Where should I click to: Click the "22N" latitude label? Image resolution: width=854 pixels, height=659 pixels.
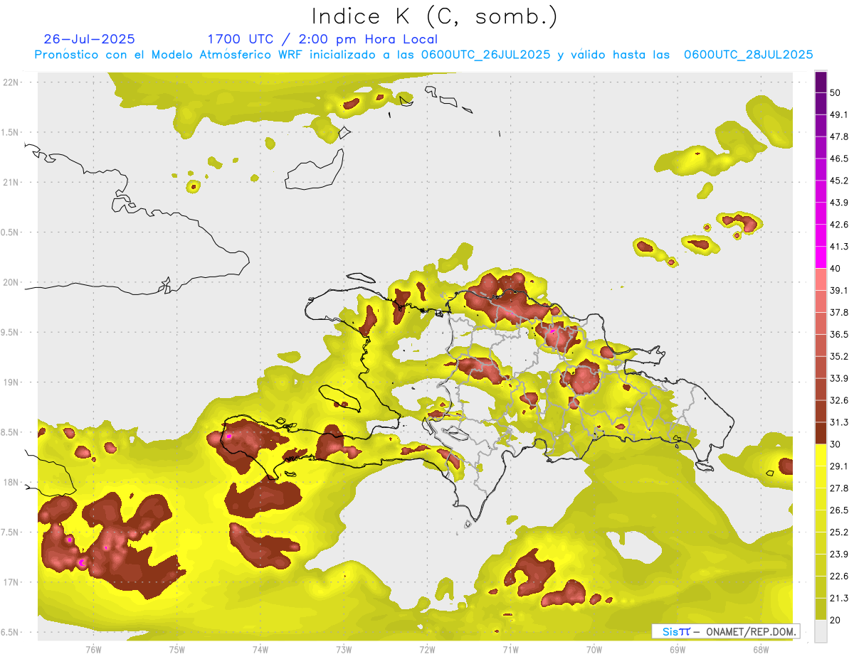click(11, 82)
